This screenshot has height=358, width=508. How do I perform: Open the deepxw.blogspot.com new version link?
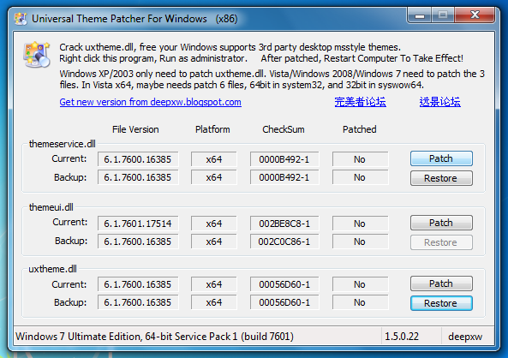click(x=150, y=102)
